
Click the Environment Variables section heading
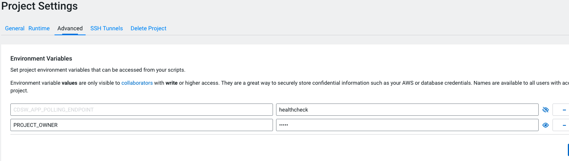[41, 59]
